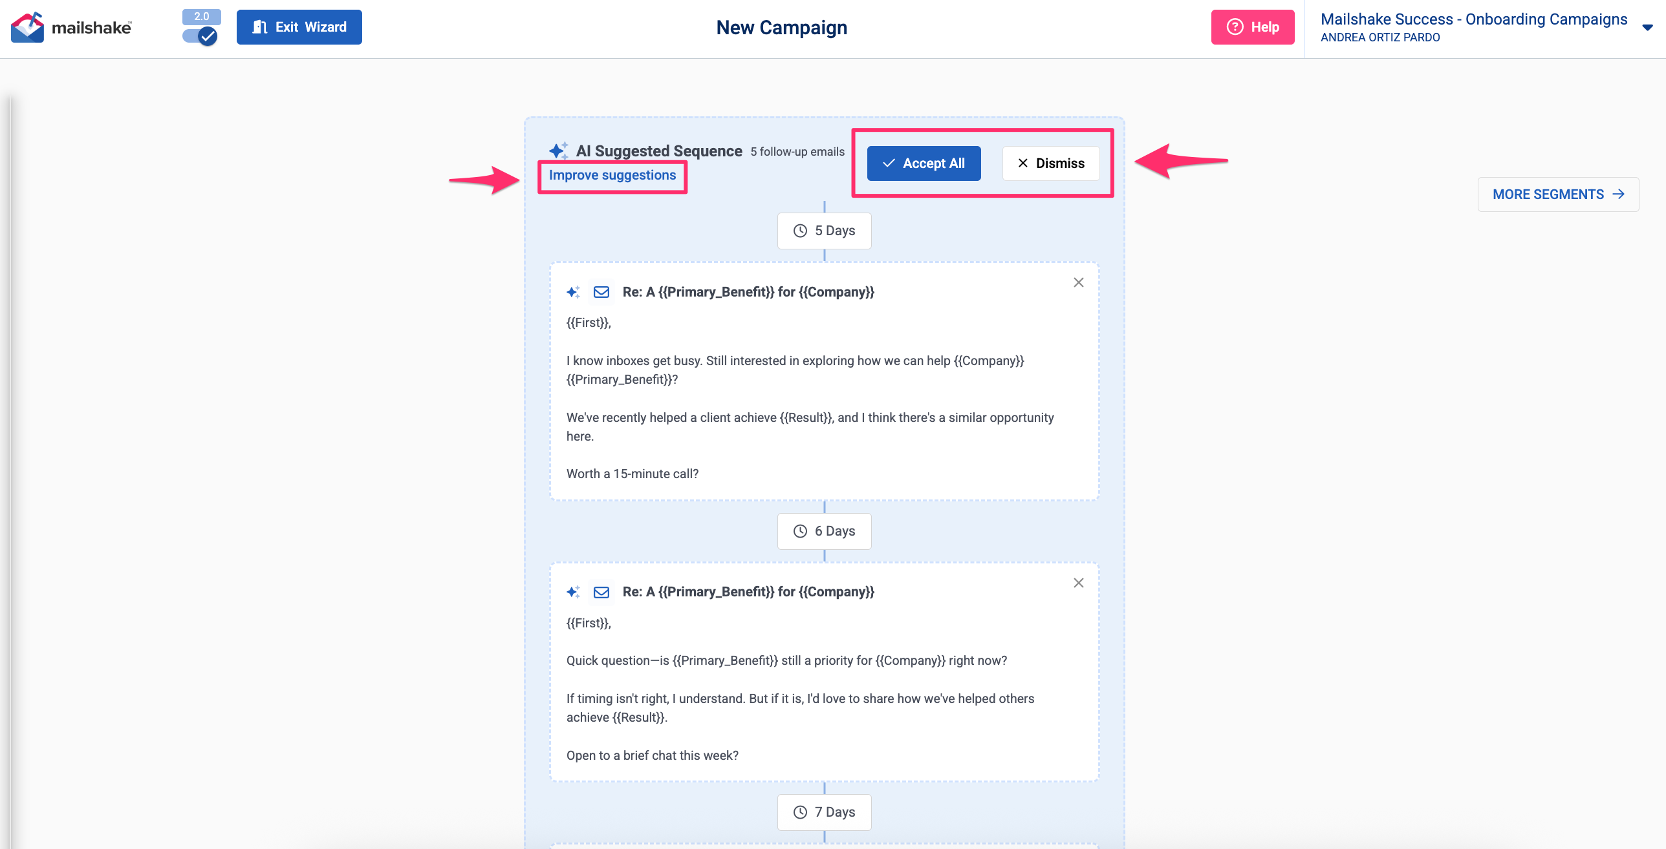The image size is (1666, 849).
Task: Click the 7 Days delay chip
Action: pyautogui.click(x=824, y=812)
